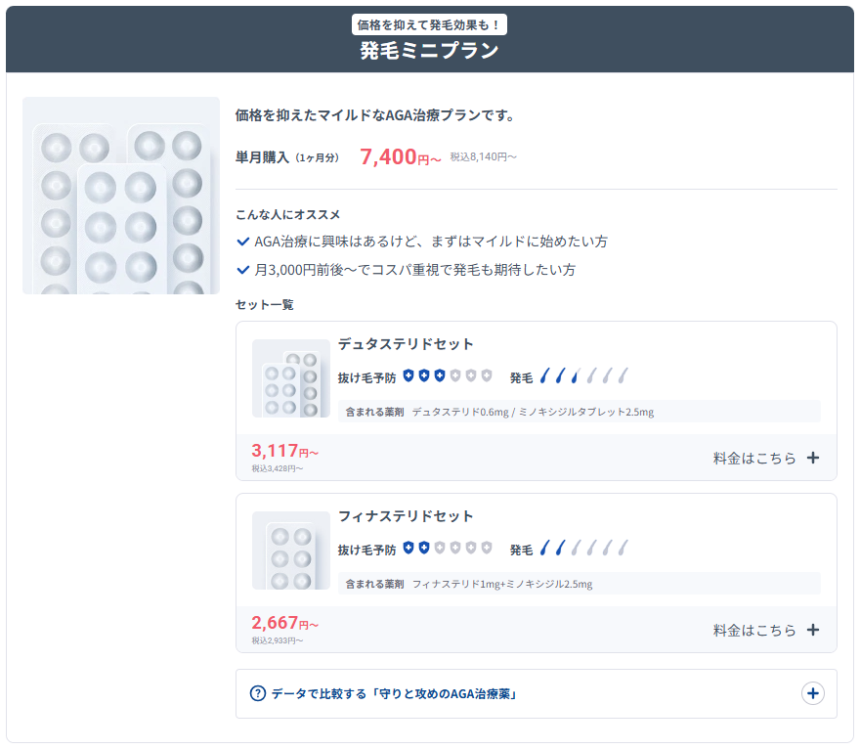Click the デュタステリドセット title

coord(406,344)
